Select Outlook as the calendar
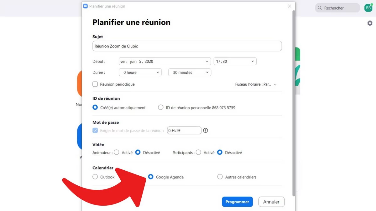This screenshot has width=376, height=211. pos(95,177)
